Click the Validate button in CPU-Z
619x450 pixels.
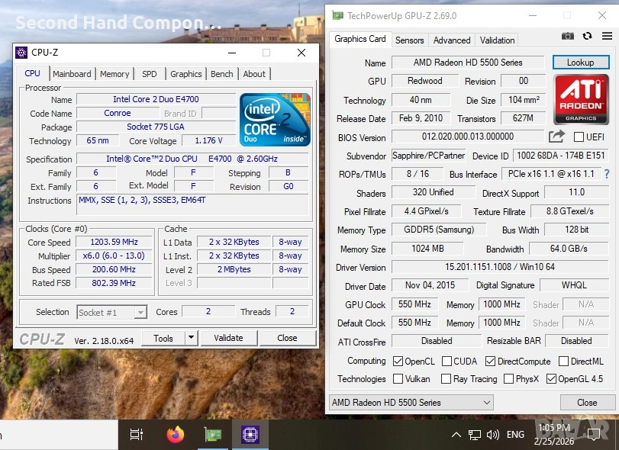pos(228,338)
